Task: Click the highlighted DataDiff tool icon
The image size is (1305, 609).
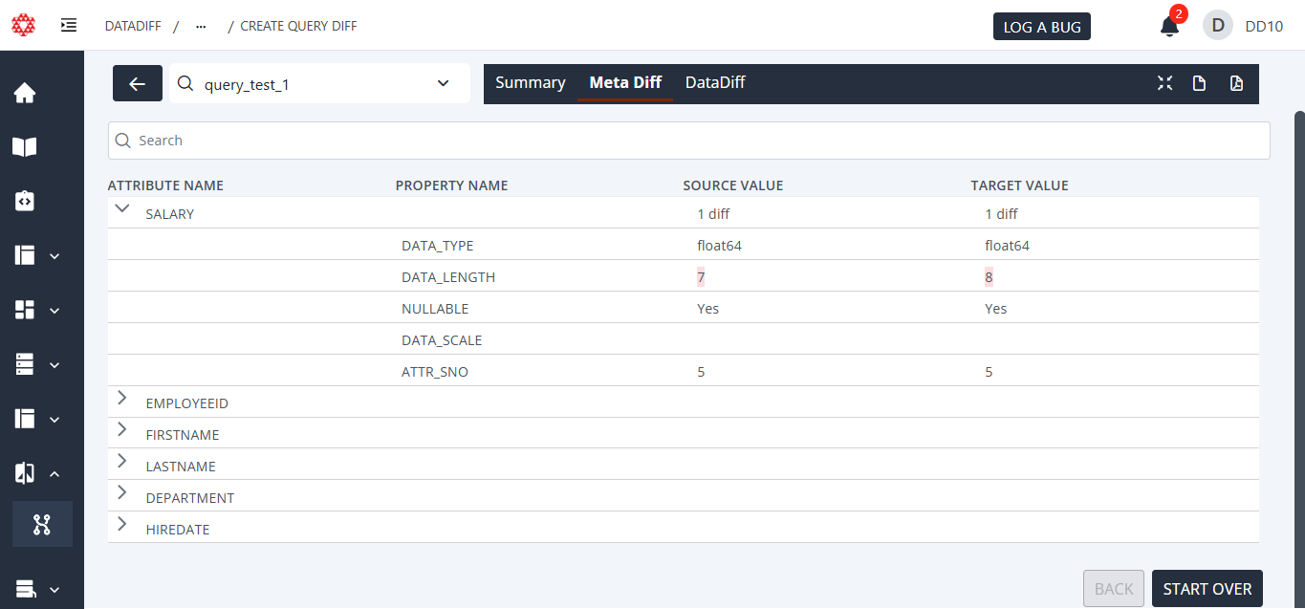Action: pos(42,524)
